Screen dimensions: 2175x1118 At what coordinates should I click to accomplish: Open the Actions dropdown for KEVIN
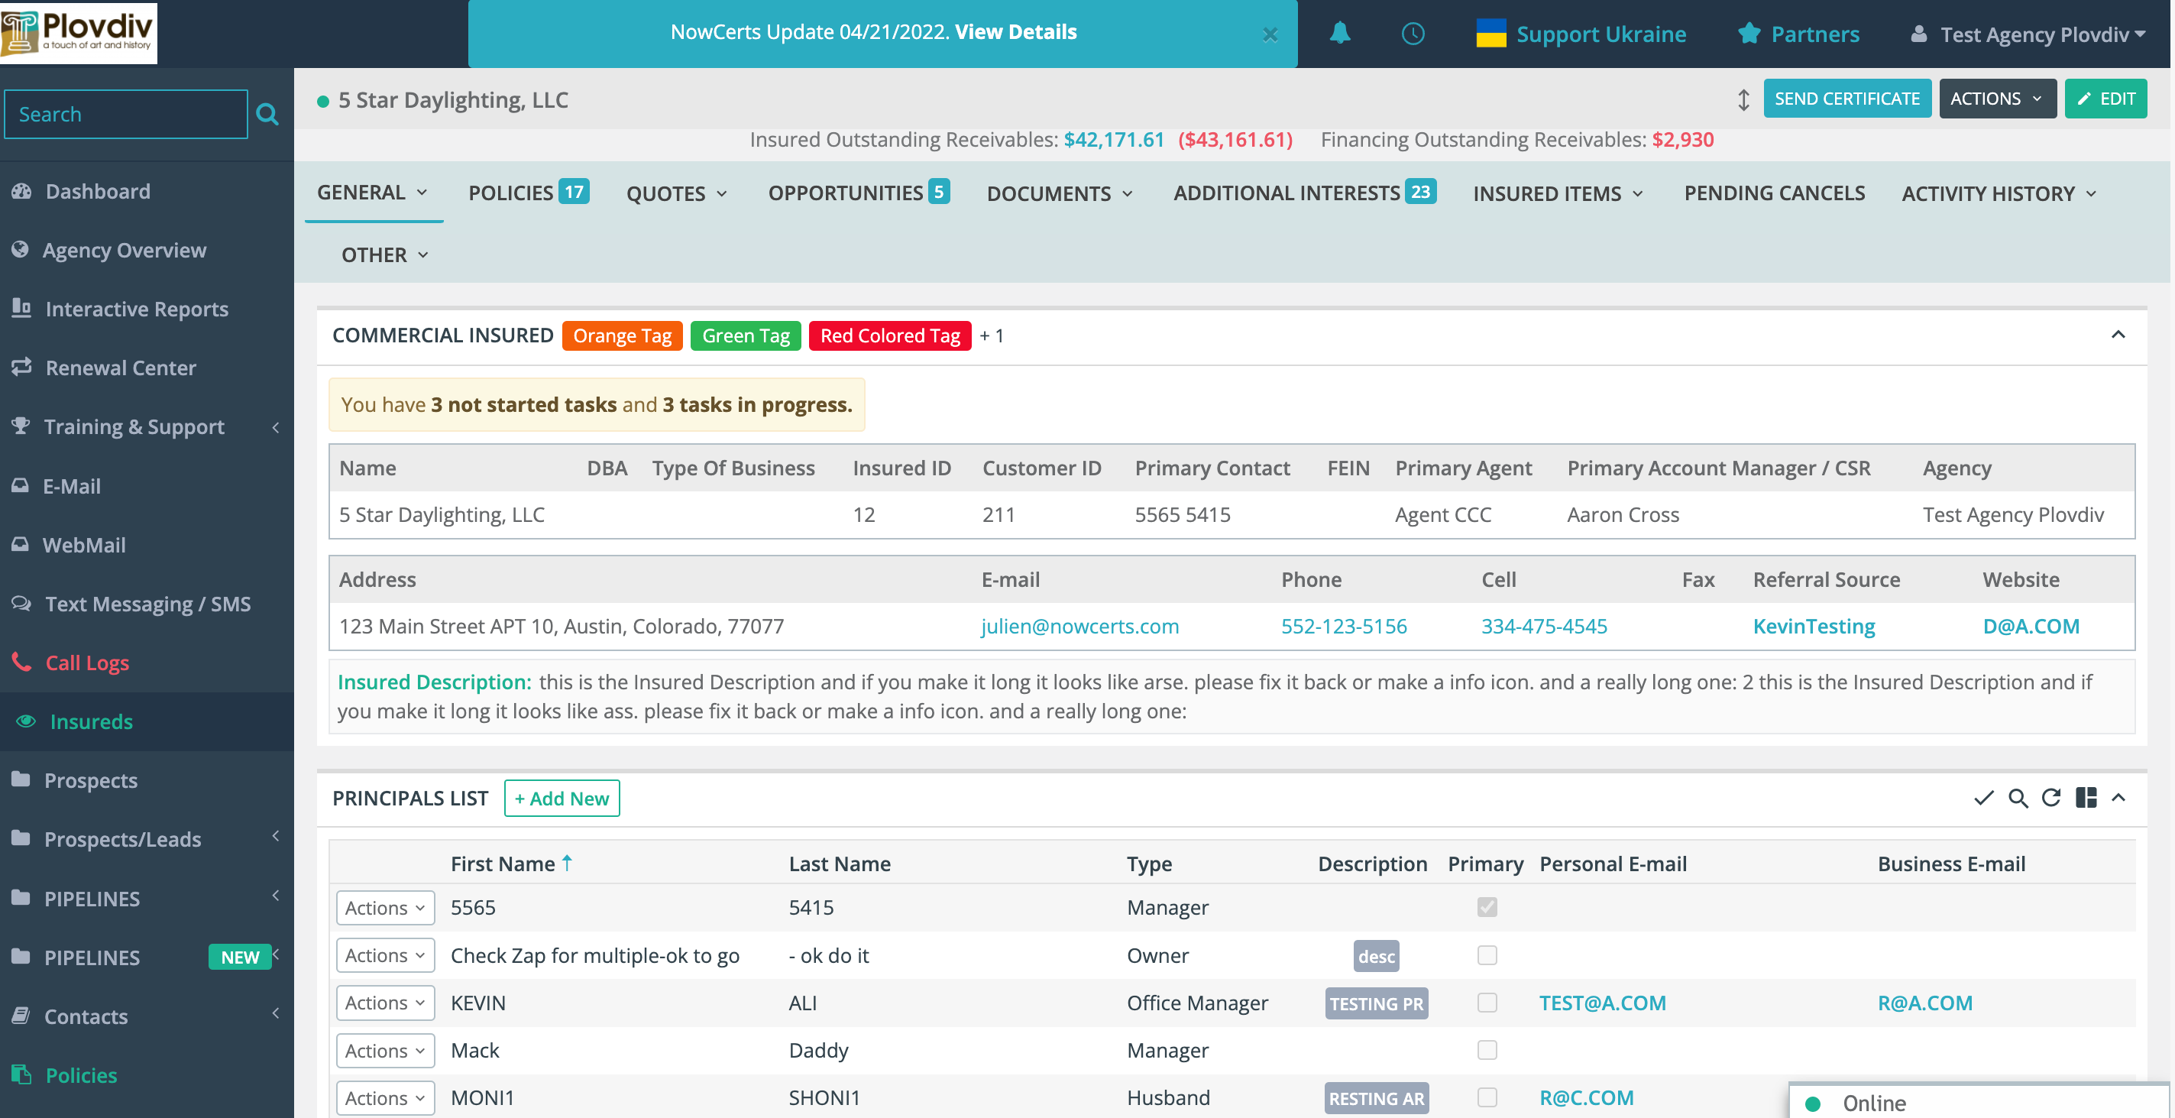point(385,1003)
